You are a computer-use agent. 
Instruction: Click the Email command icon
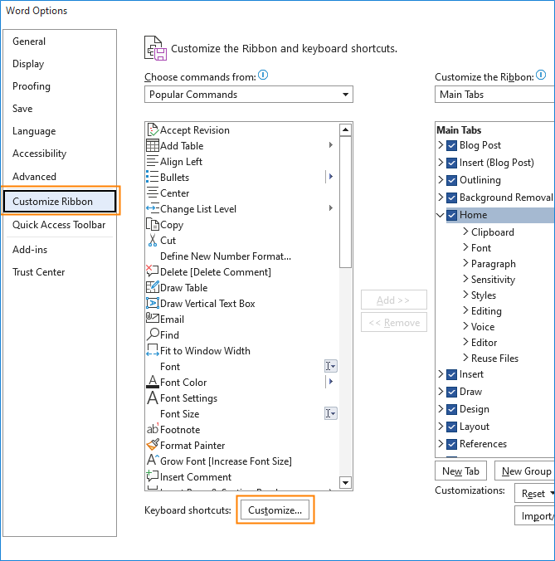pyautogui.click(x=153, y=318)
